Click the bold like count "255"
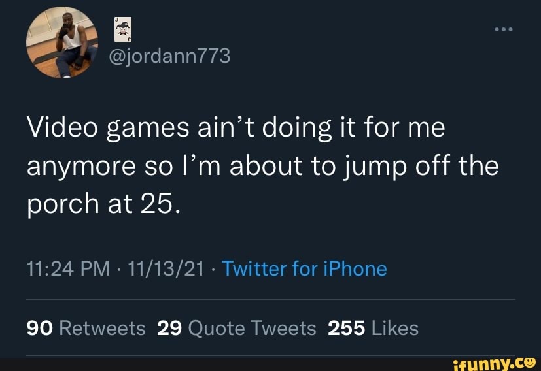This screenshot has width=541, height=371. click(x=346, y=327)
